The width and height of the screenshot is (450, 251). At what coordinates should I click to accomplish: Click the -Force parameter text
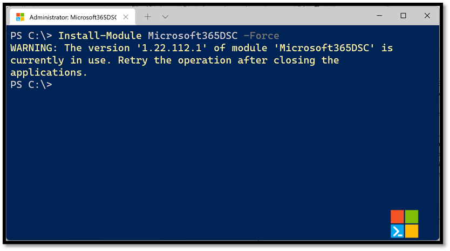pos(261,36)
